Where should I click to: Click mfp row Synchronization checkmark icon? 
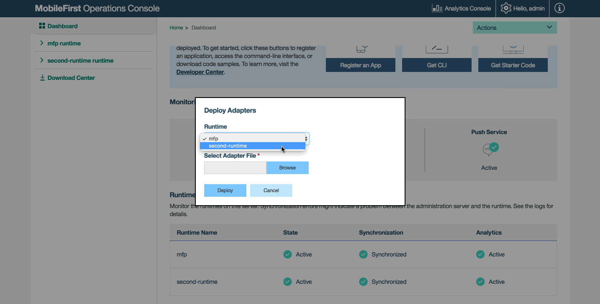363,254
